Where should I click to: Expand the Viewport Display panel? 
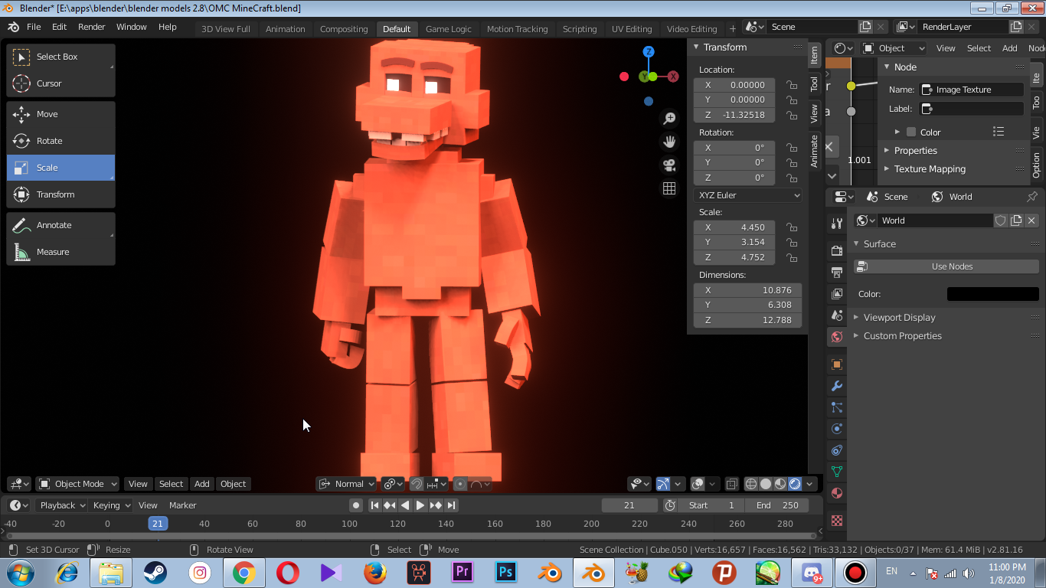pos(899,318)
